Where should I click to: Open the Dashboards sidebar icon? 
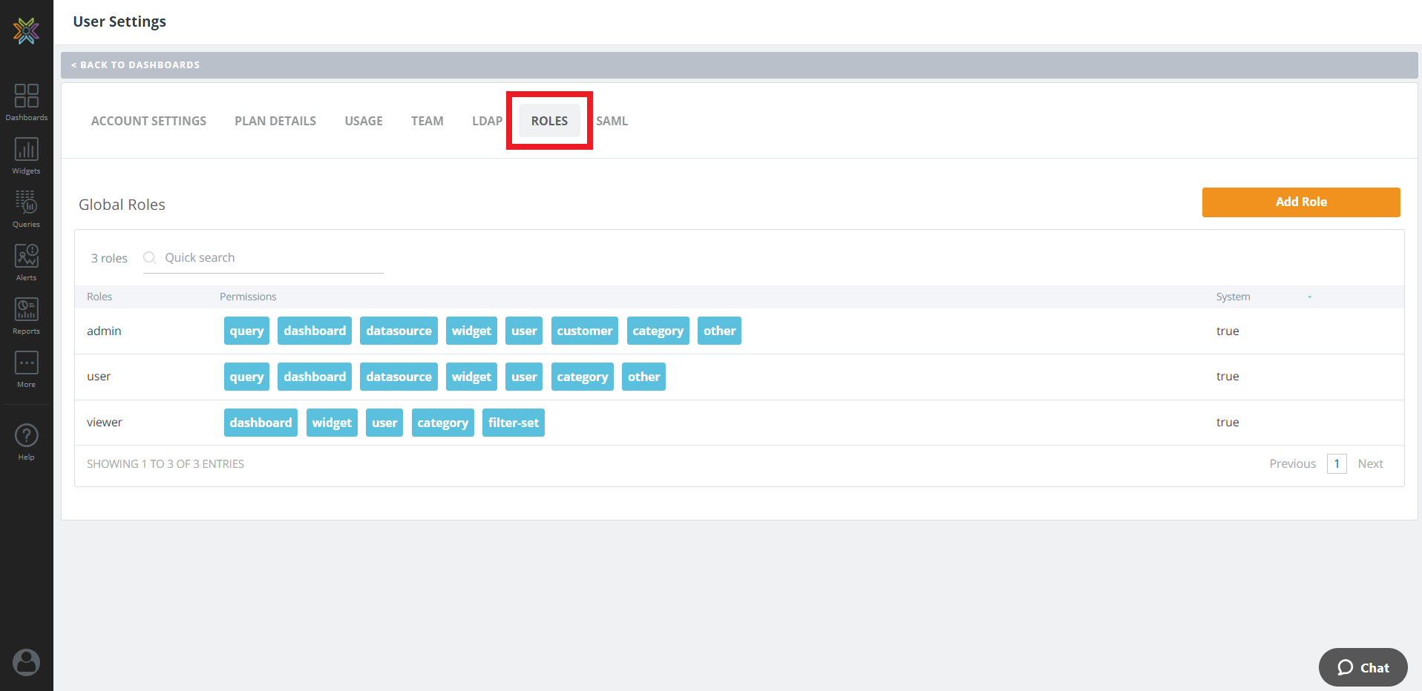(x=26, y=102)
